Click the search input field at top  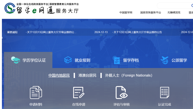pos(174,5)
